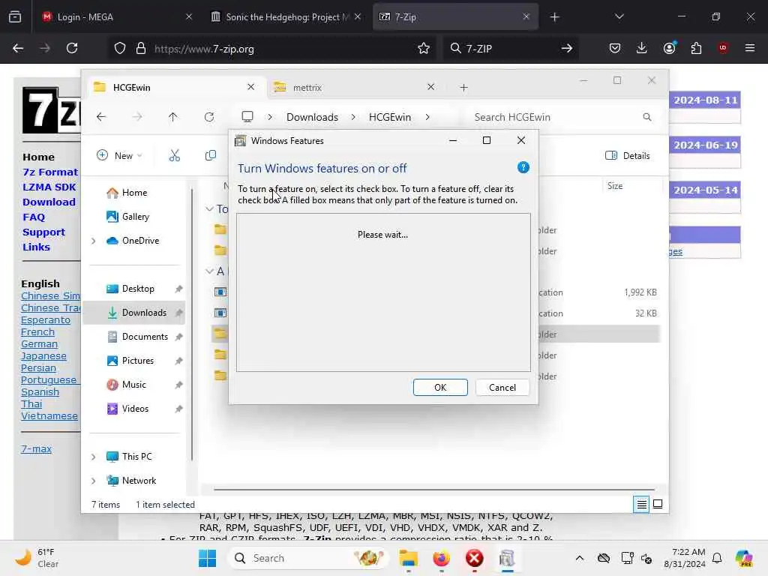The height and width of the screenshot is (576, 768).
Task: Switch site language to Esperanto
Action: tap(46, 319)
